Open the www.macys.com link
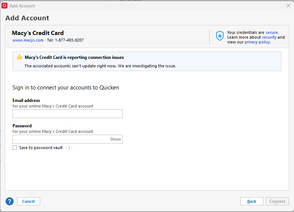Image resolution: width=294 pixels, height=212 pixels. point(28,40)
